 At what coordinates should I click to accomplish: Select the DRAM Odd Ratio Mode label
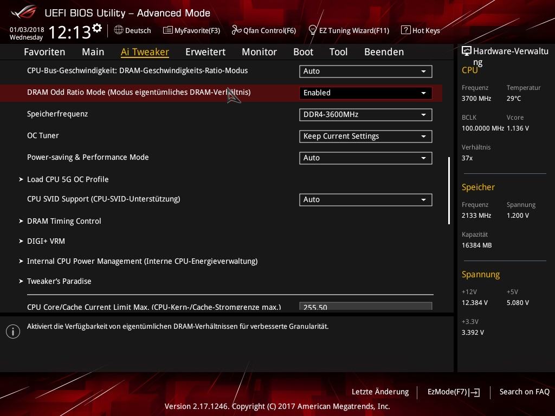tap(139, 92)
